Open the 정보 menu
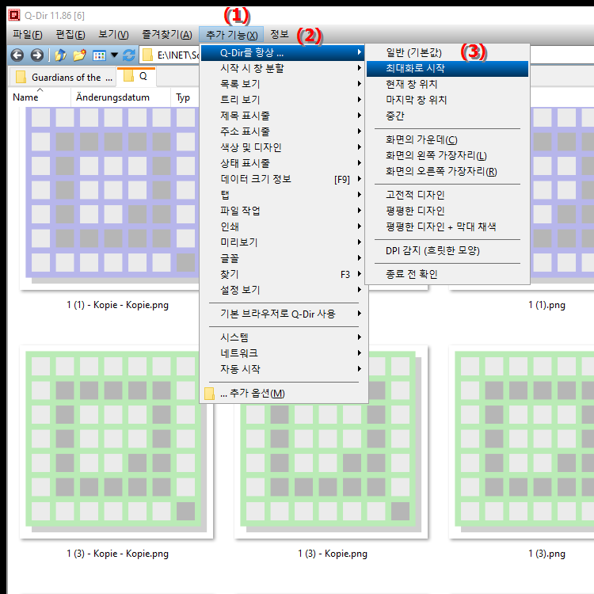Image resolution: width=594 pixels, height=594 pixels. click(x=280, y=35)
